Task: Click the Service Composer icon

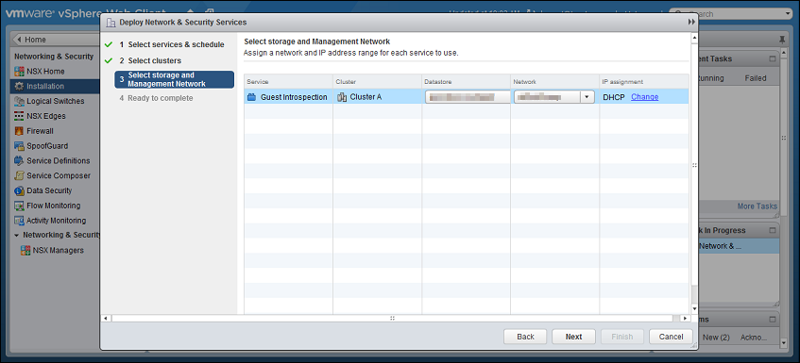Action: [x=19, y=175]
